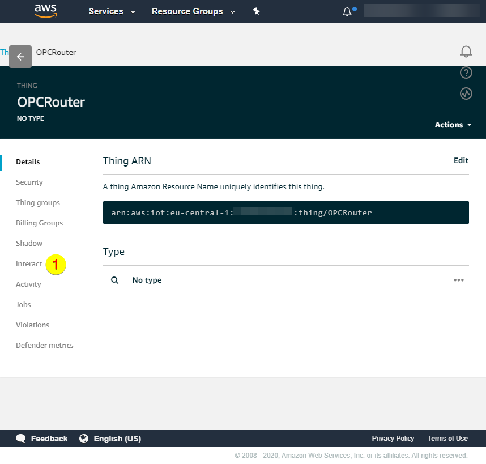Viewport: 486px width, 464px height.
Task: Open the bell icon below the navbar
Action: [x=466, y=52]
